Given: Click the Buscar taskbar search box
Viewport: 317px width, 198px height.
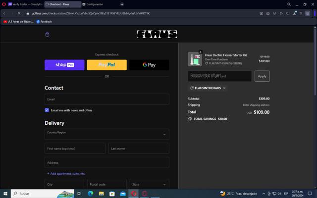Looking at the screenshot, I should [43, 194].
